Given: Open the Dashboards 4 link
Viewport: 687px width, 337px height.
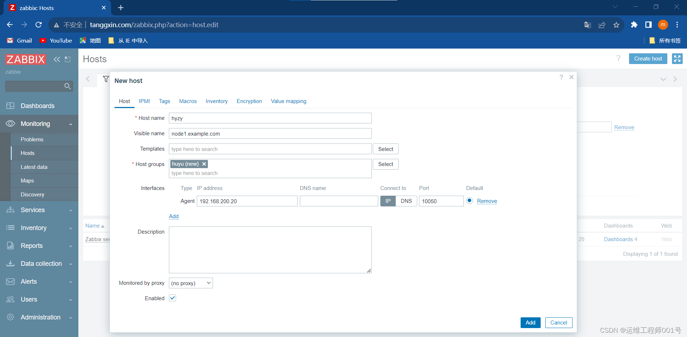Looking at the screenshot, I should click(x=620, y=239).
